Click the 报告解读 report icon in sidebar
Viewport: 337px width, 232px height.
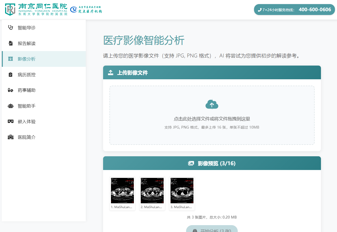(x=10, y=43)
